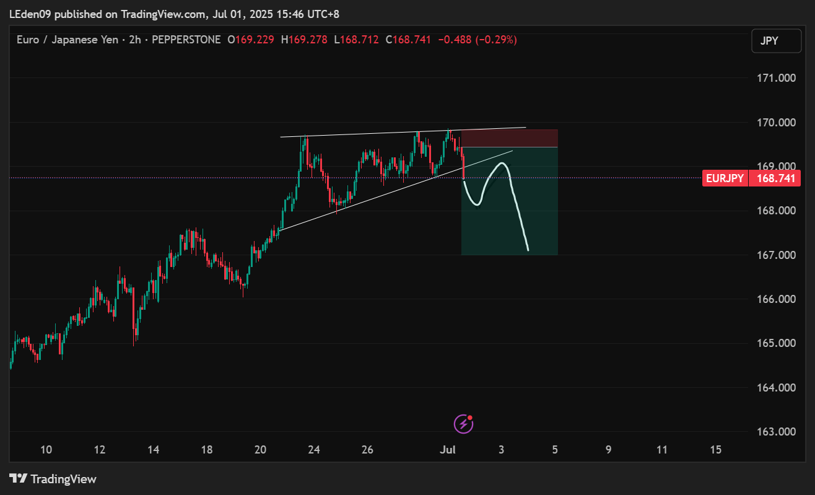Click the 26 date label on time axis
Image resolution: width=815 pixels, height=495 pixels.
[x=367, y=450]
